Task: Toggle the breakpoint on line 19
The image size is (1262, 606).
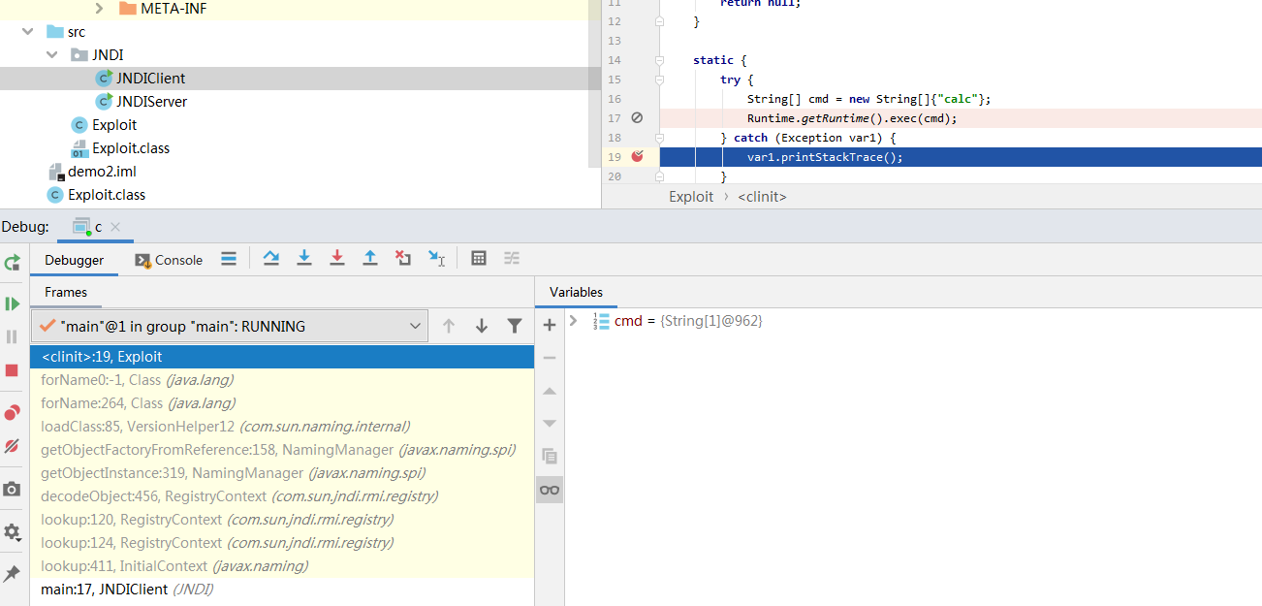Action: point(637,156)
